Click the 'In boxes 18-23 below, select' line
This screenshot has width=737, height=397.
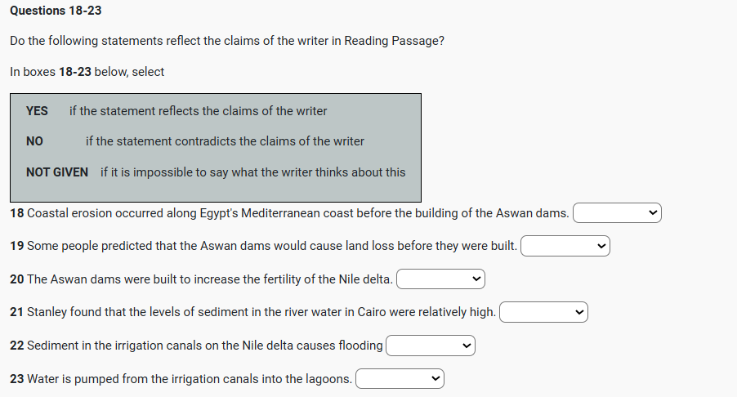pyautogui.click(x=87, y=72)
